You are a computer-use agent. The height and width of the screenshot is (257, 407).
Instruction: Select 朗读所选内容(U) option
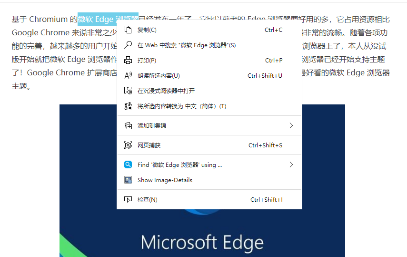(209, 75)
